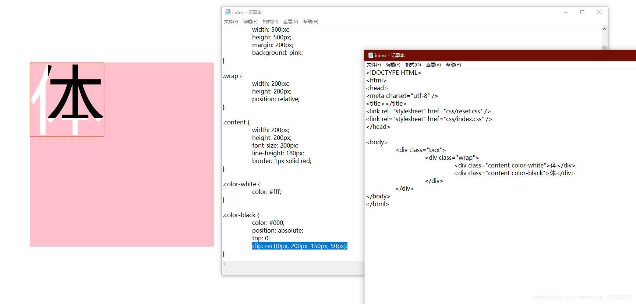Close the back Notepad window
This screenshot has height=304, width=636.
click(599, 12)
